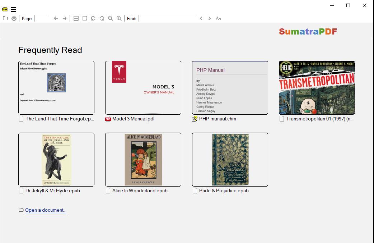
Task: Open the hamburger menu
Action: tap(14, 10)
